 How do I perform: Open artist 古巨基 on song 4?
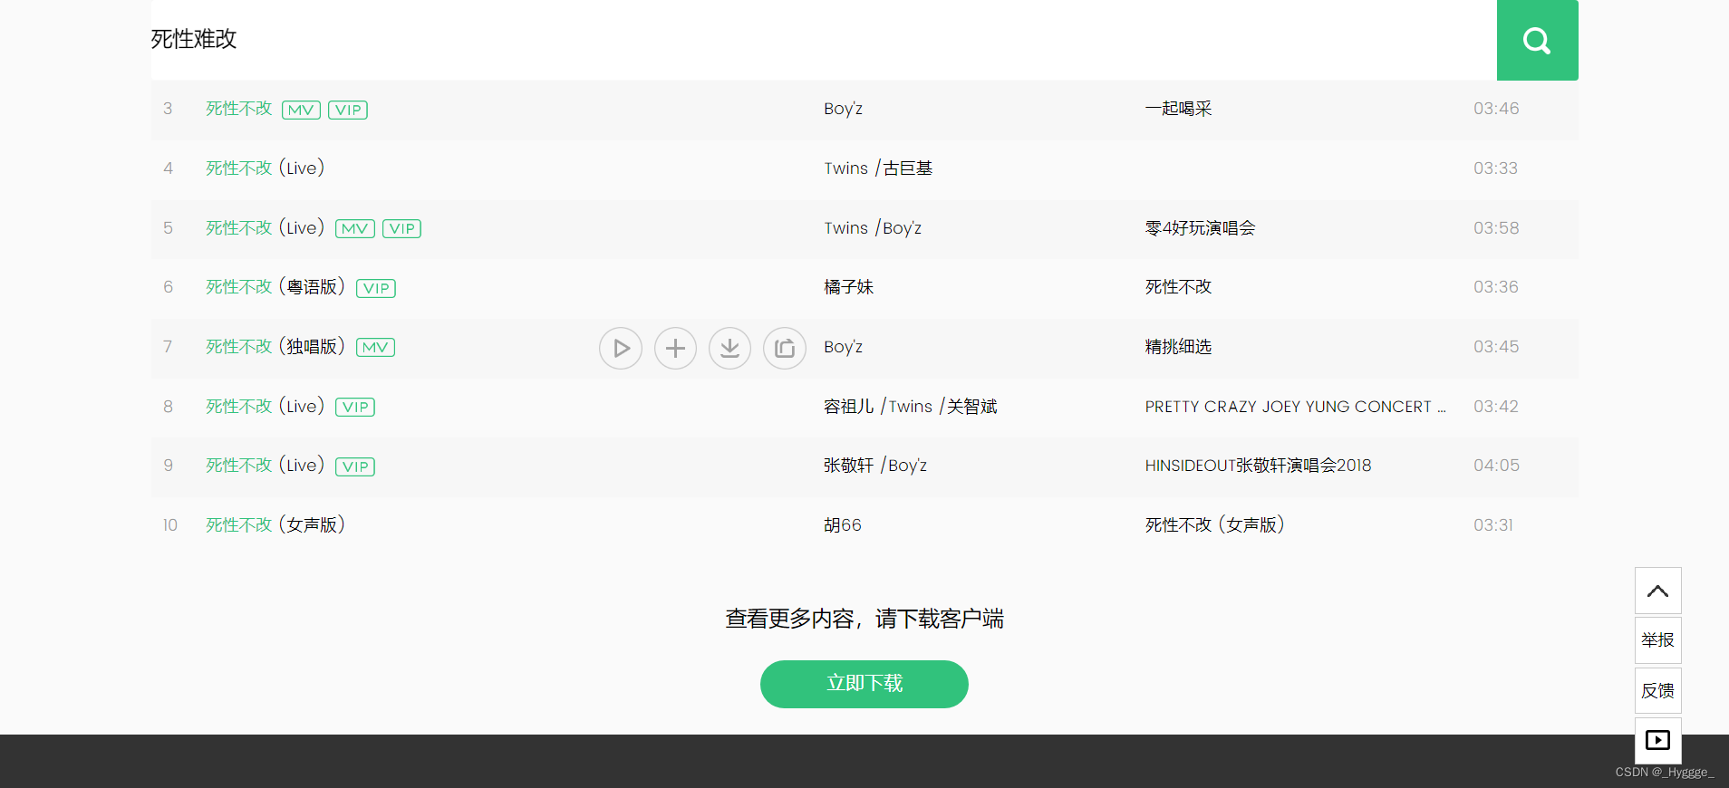pos(908,168)
